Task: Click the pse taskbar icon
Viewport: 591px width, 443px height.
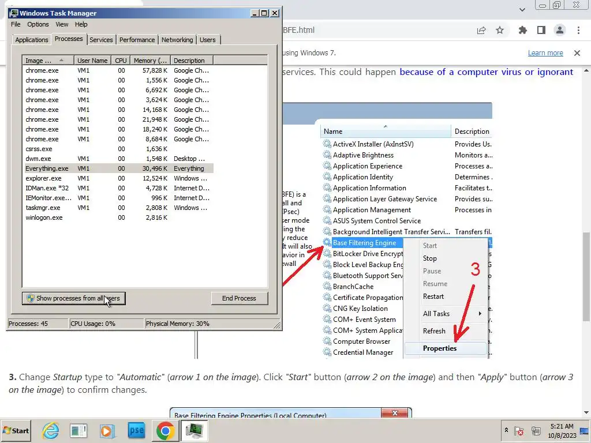Action: 136,430
